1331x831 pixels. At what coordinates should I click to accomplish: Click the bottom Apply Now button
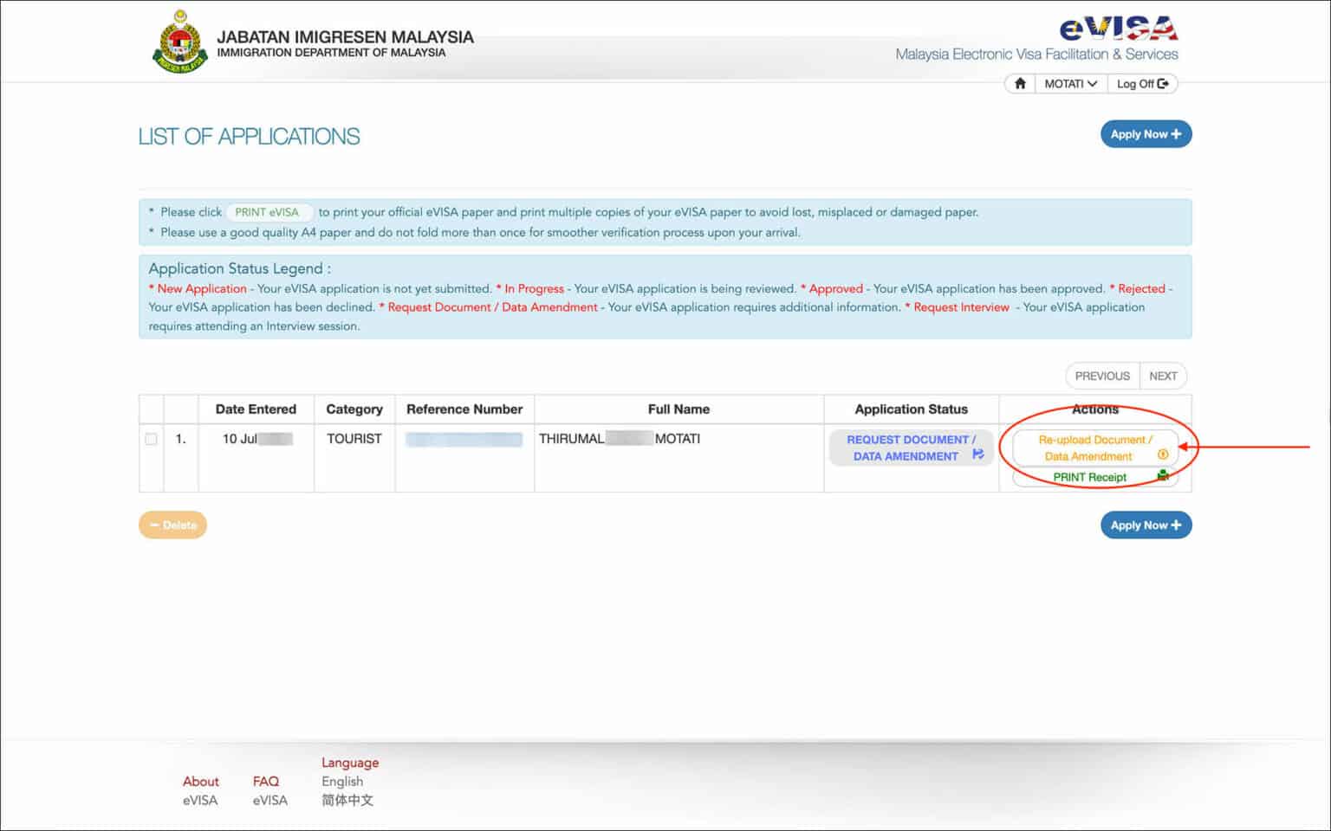[1146, 525]
